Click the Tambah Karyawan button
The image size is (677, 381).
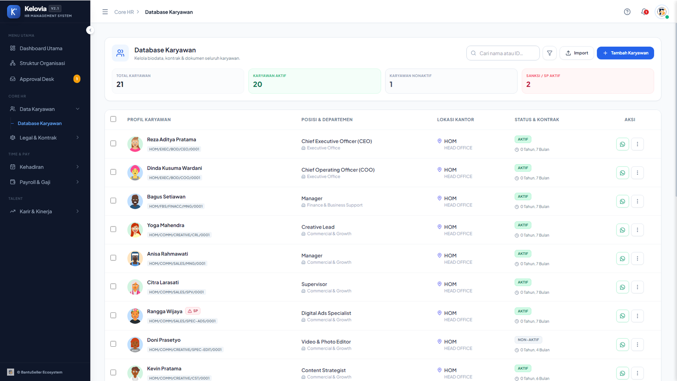coord(625,53)
